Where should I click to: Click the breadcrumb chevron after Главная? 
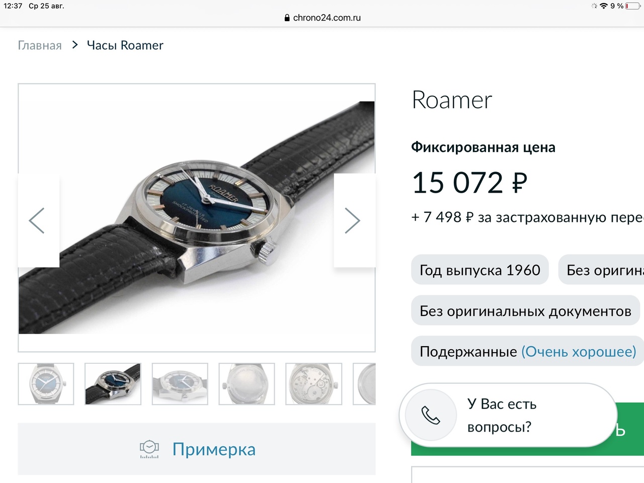75,45
